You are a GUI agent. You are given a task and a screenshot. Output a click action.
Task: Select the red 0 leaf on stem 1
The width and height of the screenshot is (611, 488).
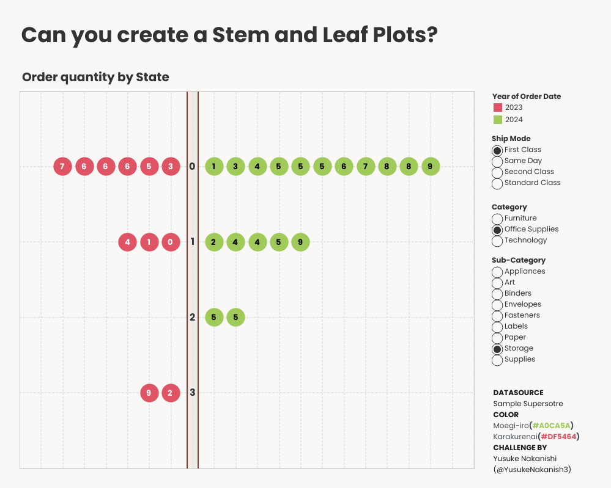[171, 242]
